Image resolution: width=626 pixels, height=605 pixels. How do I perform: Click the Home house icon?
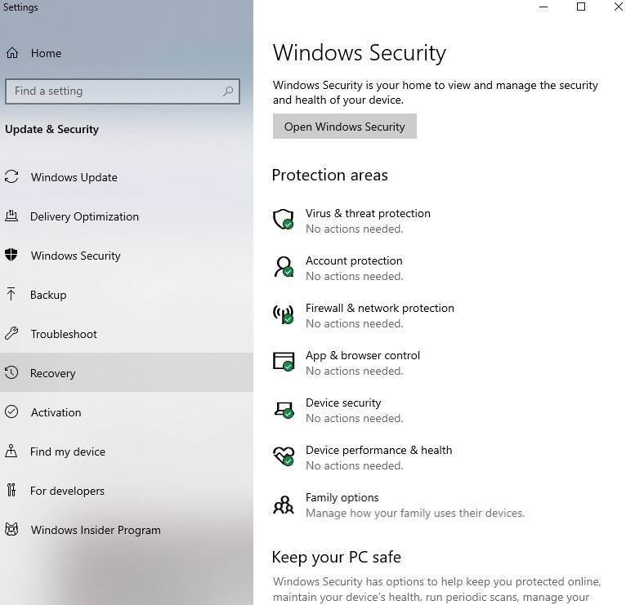click(12, 53)
